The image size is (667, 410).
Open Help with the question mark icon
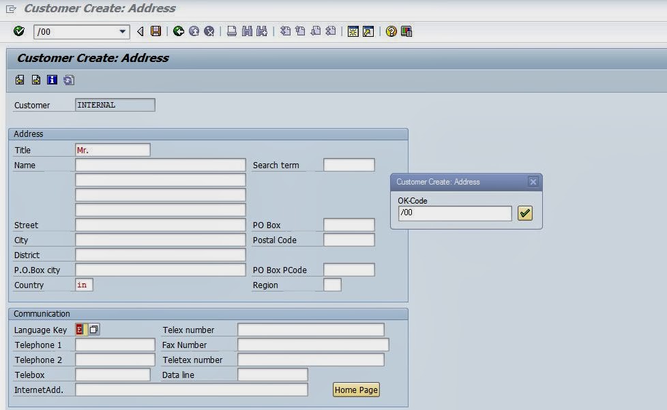[391, 31]
